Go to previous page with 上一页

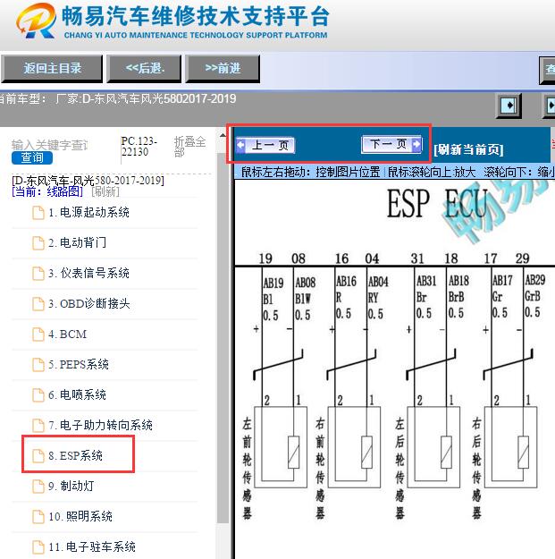(x=265, y=145)
